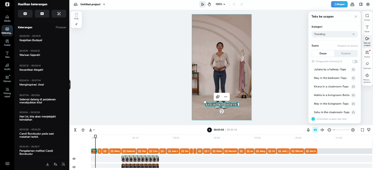This screenshot has height=170, width=373.
Task: Open Teks ke ucapan panel icon
Action: (x=367, y=41)
